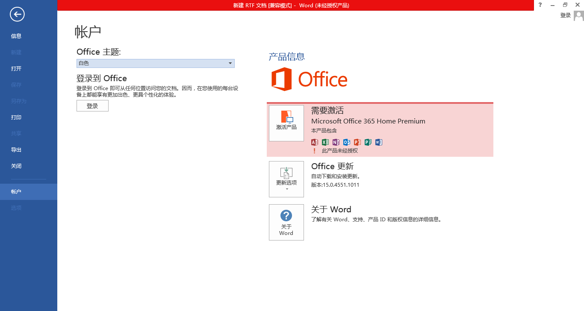584x311 pixels.
Task: Choose 导出 from the left menu
Action: click(16, 150)
